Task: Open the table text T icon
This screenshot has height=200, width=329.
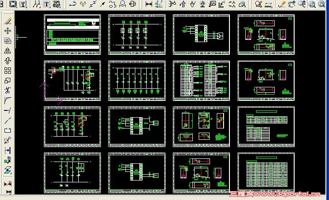Action: pos(47,4)
